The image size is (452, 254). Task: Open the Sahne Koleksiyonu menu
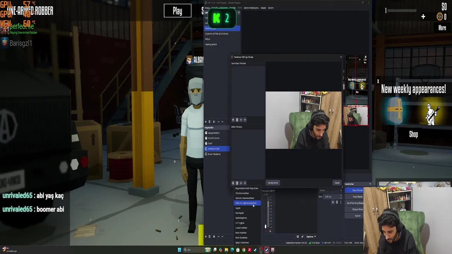coord(251,8)
